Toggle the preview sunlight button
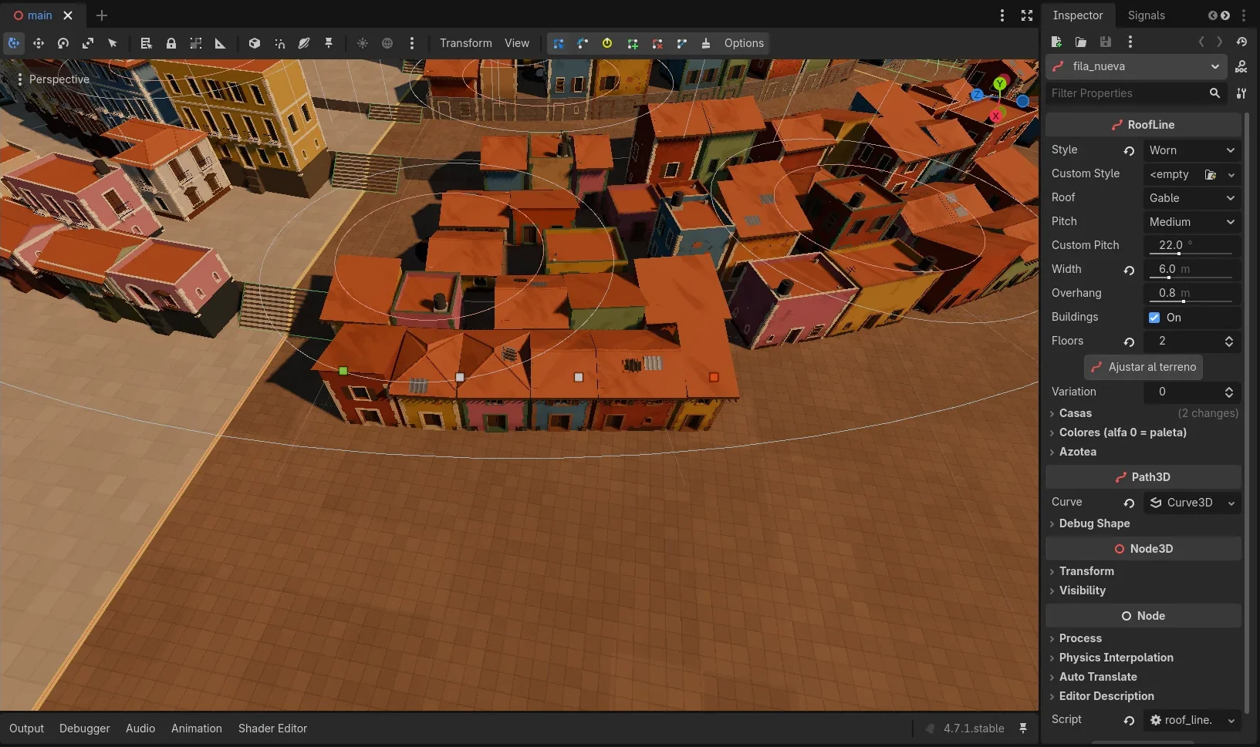 pyautogui.click(x=363, y=43)
